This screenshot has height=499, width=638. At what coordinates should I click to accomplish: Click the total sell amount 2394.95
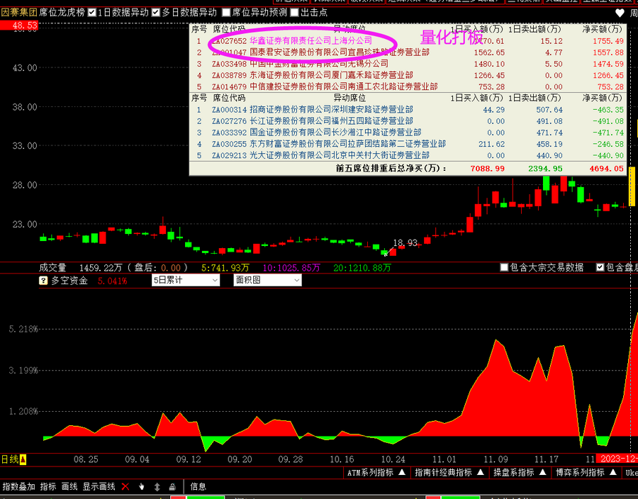[545, 169]
